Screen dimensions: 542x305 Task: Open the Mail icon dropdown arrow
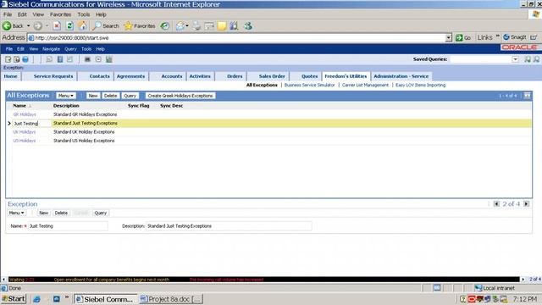[187, 26]
